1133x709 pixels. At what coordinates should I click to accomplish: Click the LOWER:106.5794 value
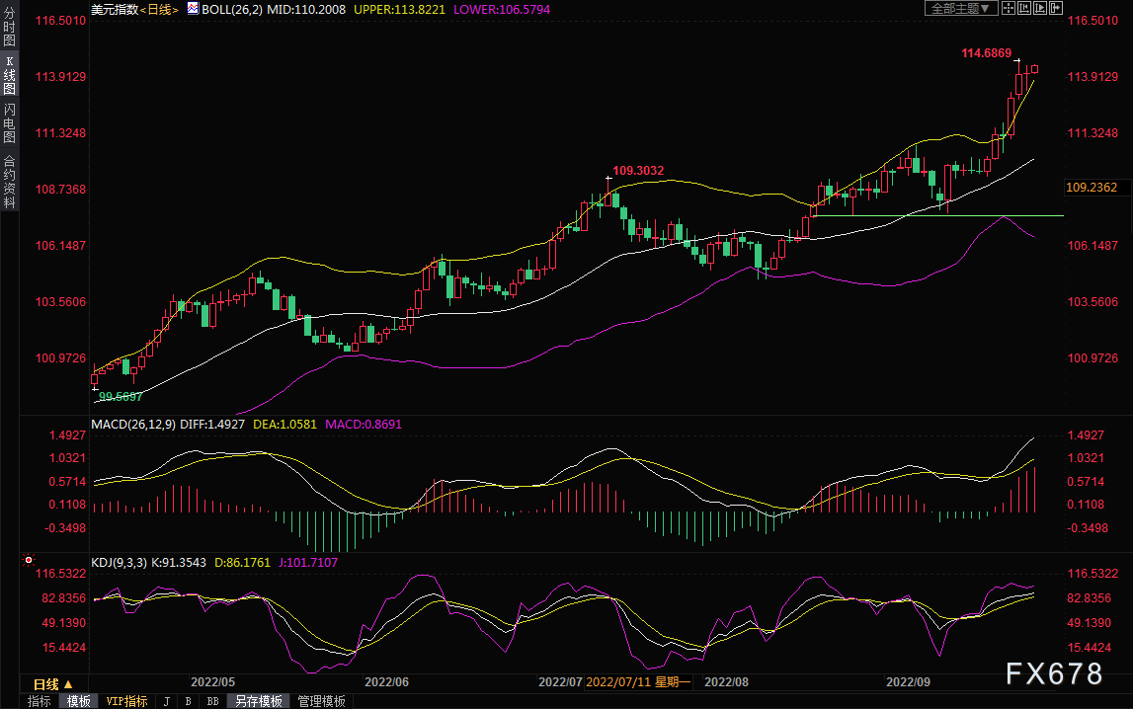pos(502,10)
